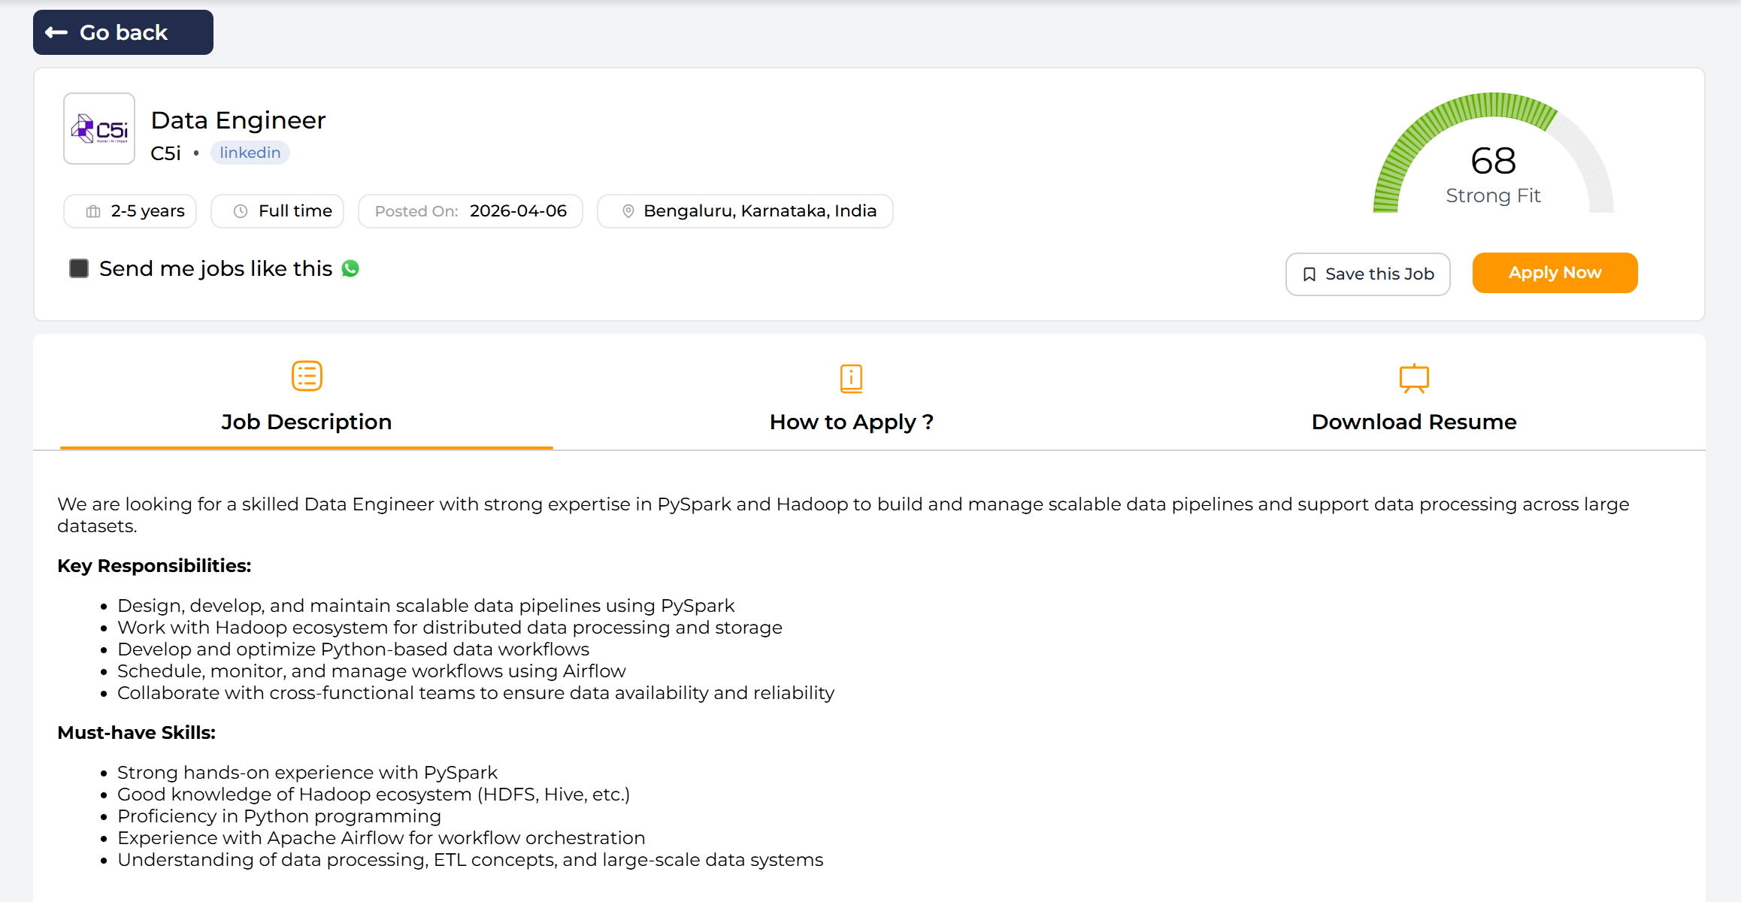Click the back arrow in Go back
This screenshot has width=1741, height=902.
pyautogui.click(x=57, y=32)
